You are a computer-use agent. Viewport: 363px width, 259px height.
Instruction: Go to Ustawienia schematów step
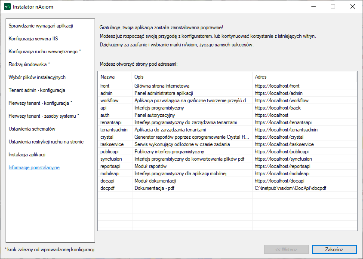32,129
